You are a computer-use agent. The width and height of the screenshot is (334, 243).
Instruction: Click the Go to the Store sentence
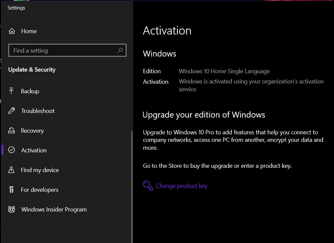click(x=217, y=166)
